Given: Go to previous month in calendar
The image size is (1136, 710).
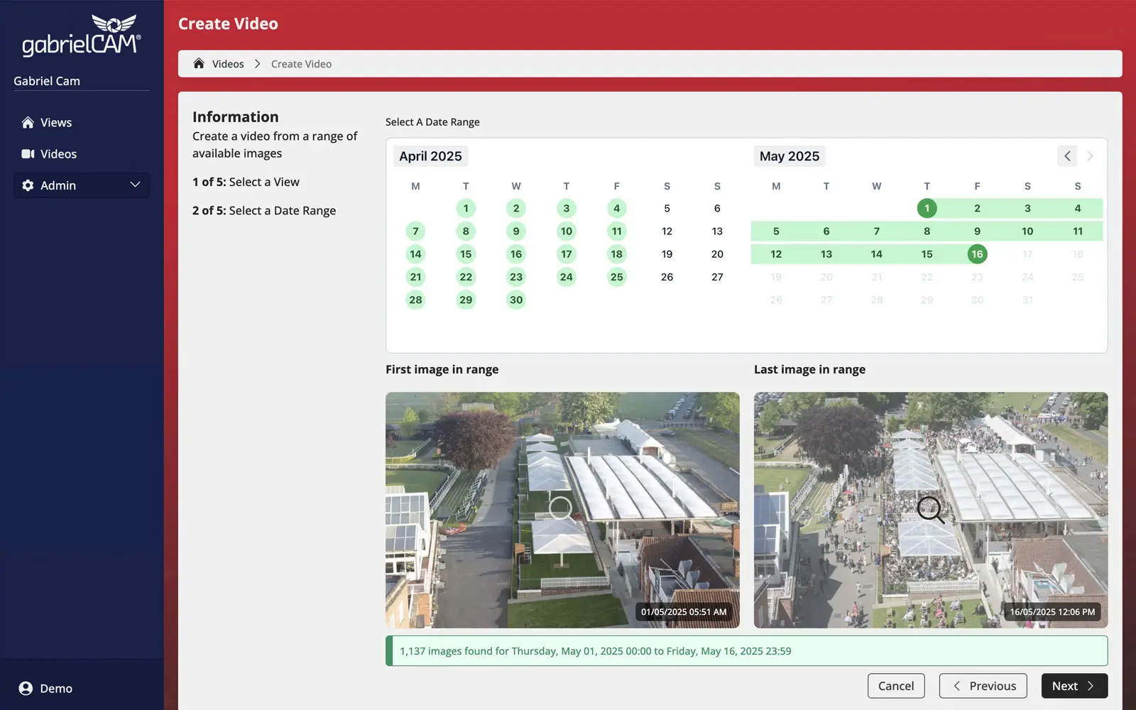Looking at the screenshot, I should pos(1066,156).
